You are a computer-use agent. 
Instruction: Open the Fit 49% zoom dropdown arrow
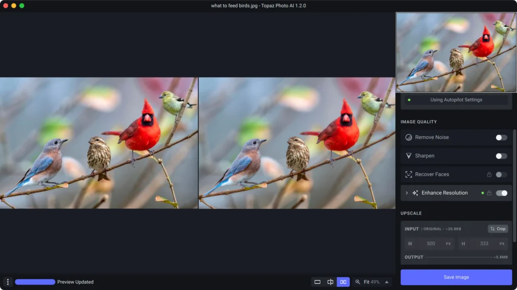point(387,282)
